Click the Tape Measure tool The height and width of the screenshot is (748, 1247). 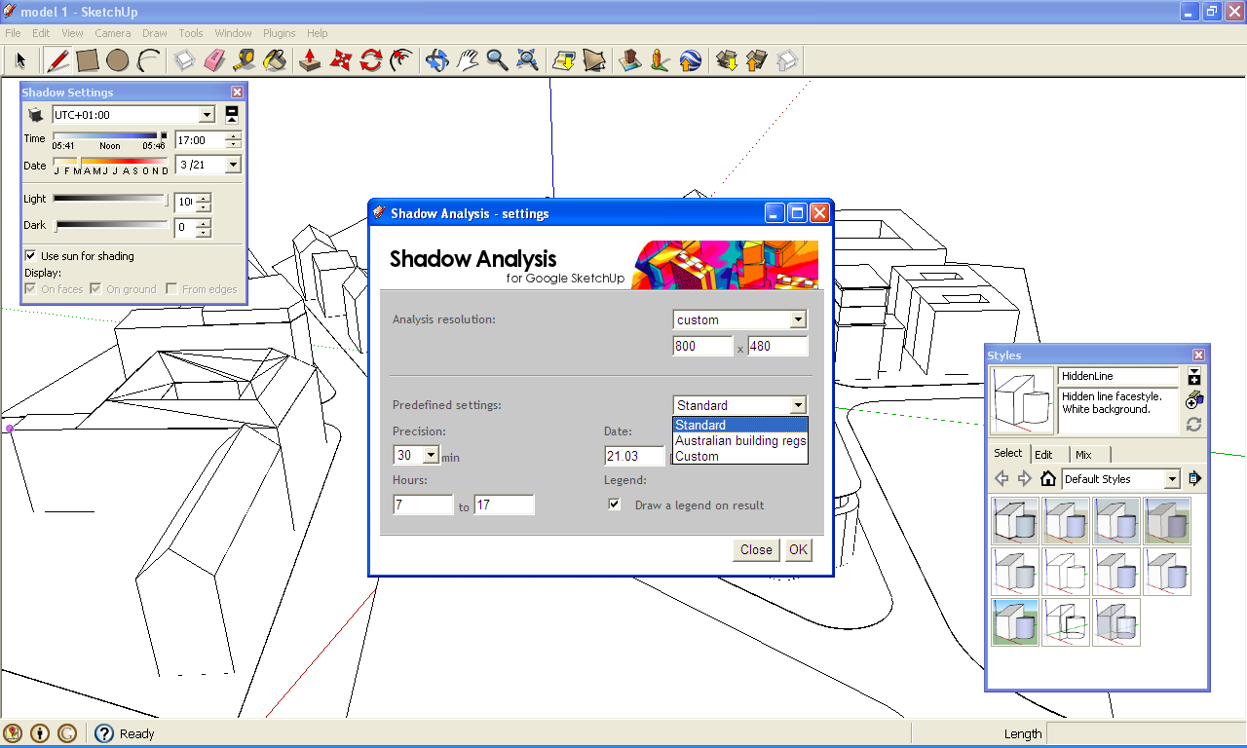click(244, 60)
